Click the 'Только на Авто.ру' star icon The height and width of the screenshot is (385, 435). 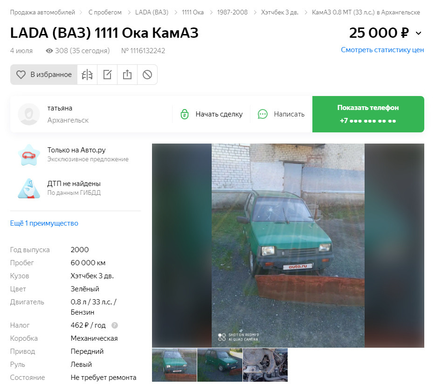29,155
